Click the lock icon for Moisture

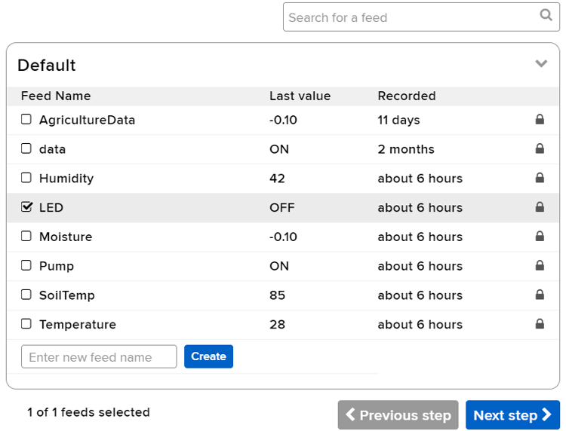pos(540,237)
